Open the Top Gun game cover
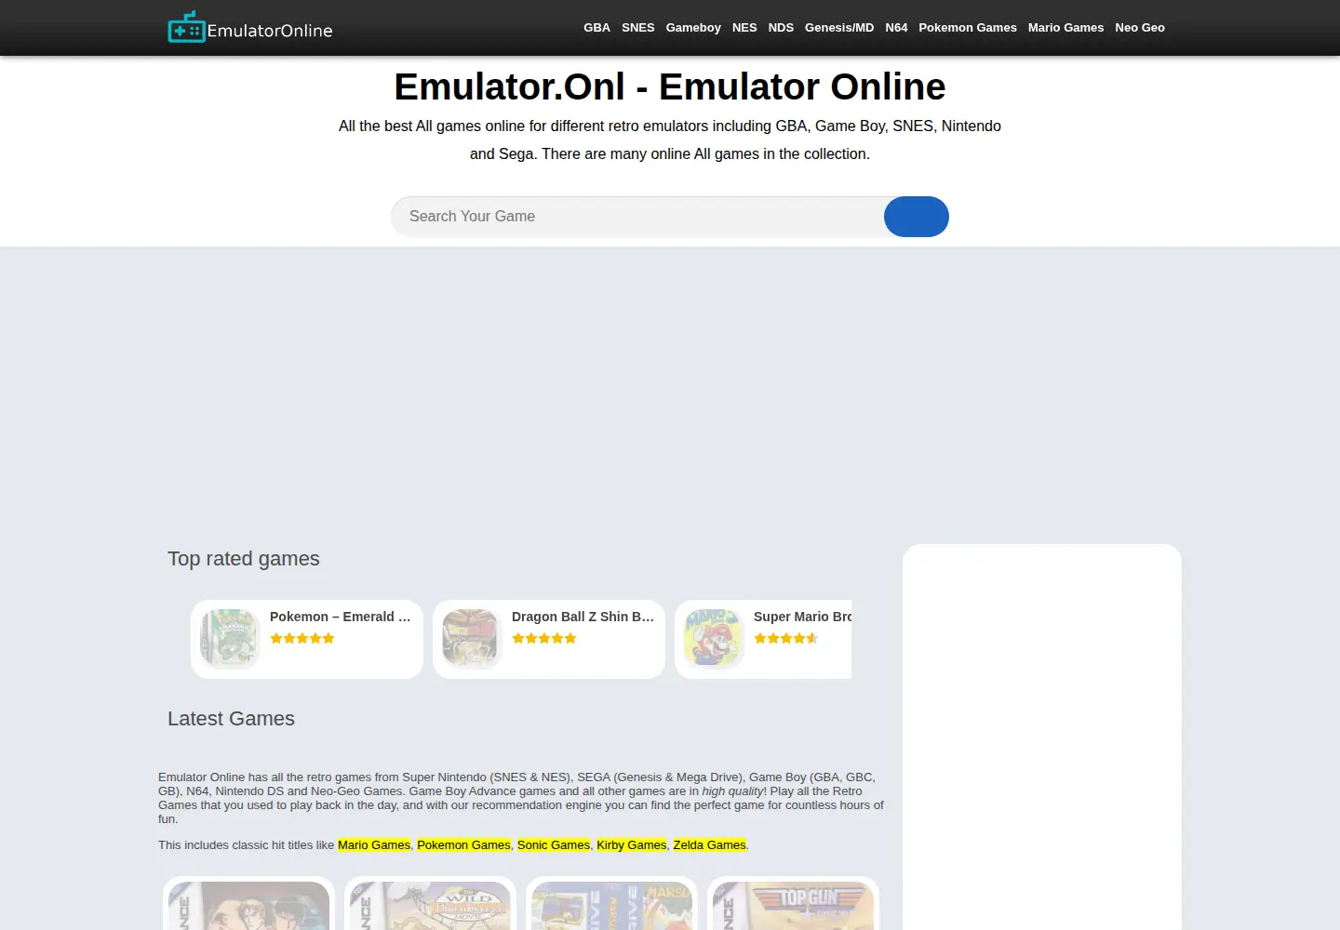1340x930 pixels. [x=793, y=905]
